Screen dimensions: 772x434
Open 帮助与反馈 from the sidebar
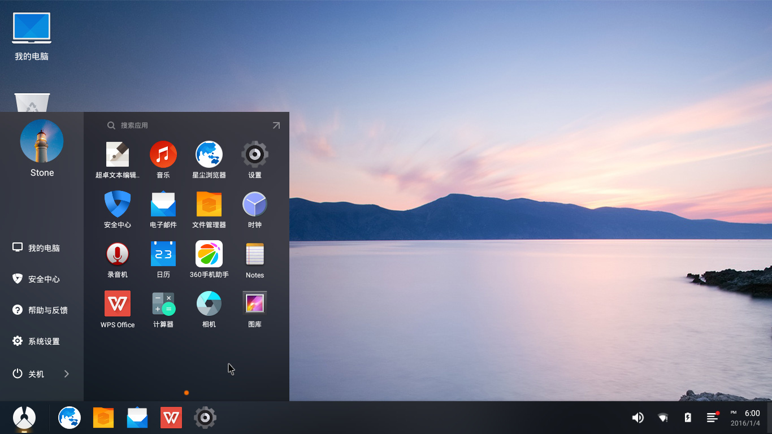pyautogui.click(x=42, y=310)
